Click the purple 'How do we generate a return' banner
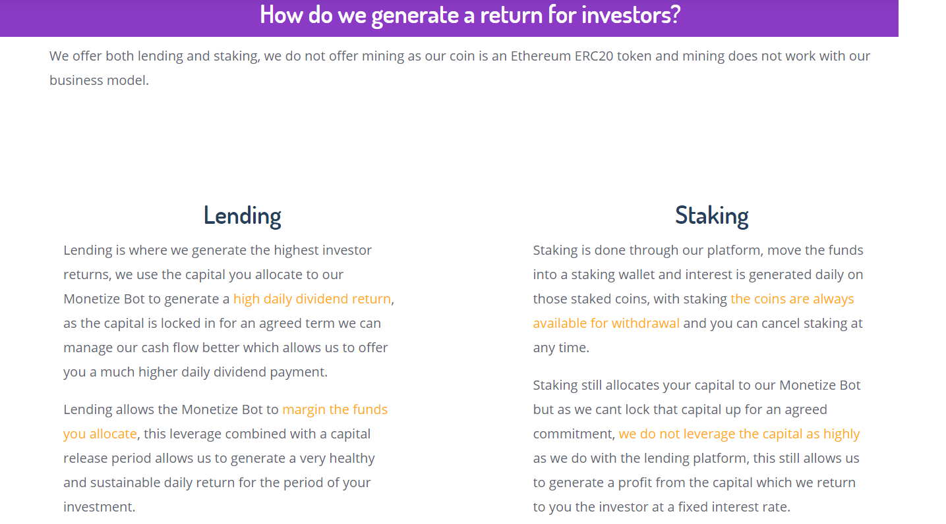 pos(449,18)
